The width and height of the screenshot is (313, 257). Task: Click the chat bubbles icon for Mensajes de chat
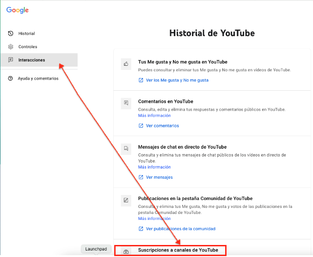click(126, 149)
